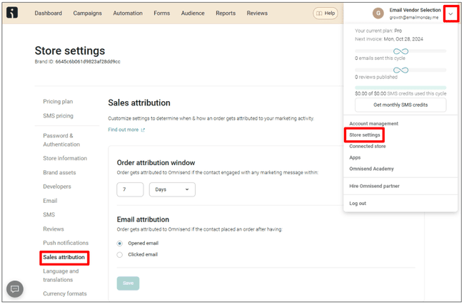This screenshot has width=464, height=304.
Task: Click Hire Omnisend partner
Action: 374,187
